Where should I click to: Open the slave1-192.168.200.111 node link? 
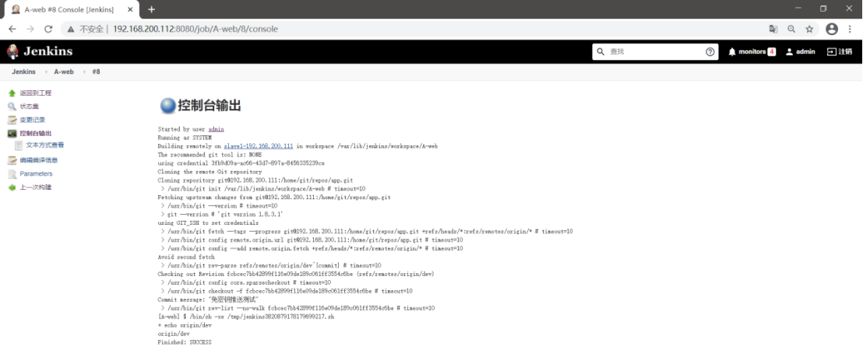click(258, 146)
